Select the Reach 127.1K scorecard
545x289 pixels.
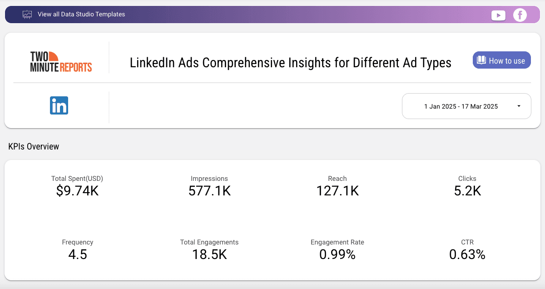click(337, 191)
